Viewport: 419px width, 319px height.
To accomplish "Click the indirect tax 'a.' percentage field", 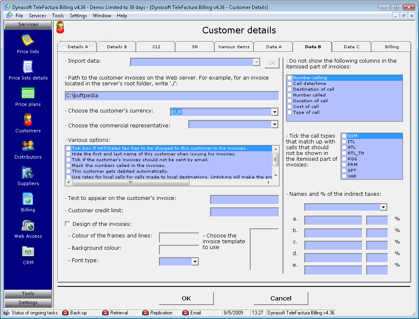I will [x=377, y=220].
